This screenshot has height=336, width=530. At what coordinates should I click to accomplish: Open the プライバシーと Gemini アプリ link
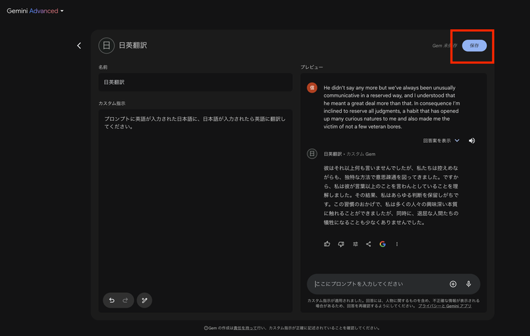445,306
